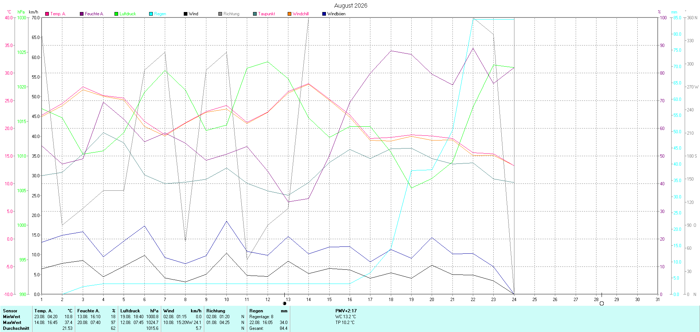This screenshot has height=332, width=700.
Task: Click the full moon circle below day 28
Action: tap(602, 303)
